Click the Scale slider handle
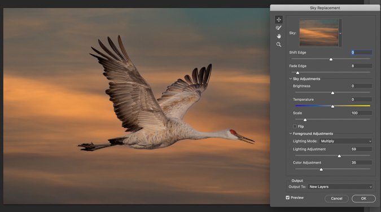The image size is (381, 212). (x=305, y=120)
